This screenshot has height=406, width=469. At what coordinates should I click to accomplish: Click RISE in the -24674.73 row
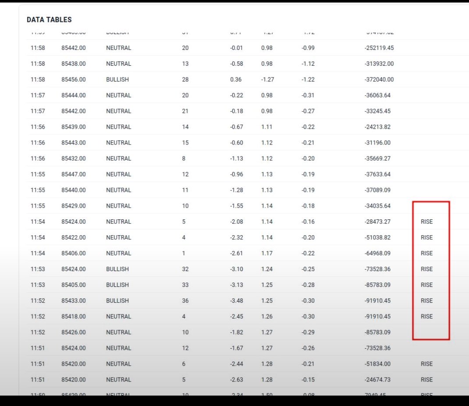pyautogui.click(x=426, y=380)
